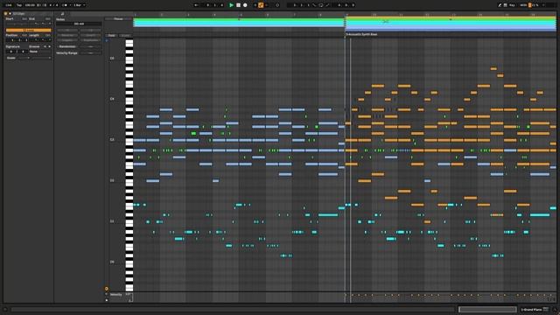
Task: Click the bottom-right corner view icon
Action: pyautogui.click(x=555, y=309)
